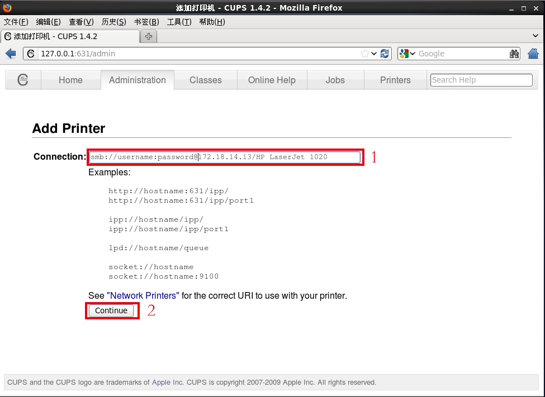The height and width of the screenshot is (397, 545).
Task: Open the 书签(B) menu
Action: tap(146, 22)
